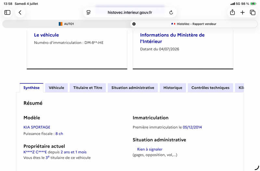
Task: Check the battery status indicator
Action: 253,4
